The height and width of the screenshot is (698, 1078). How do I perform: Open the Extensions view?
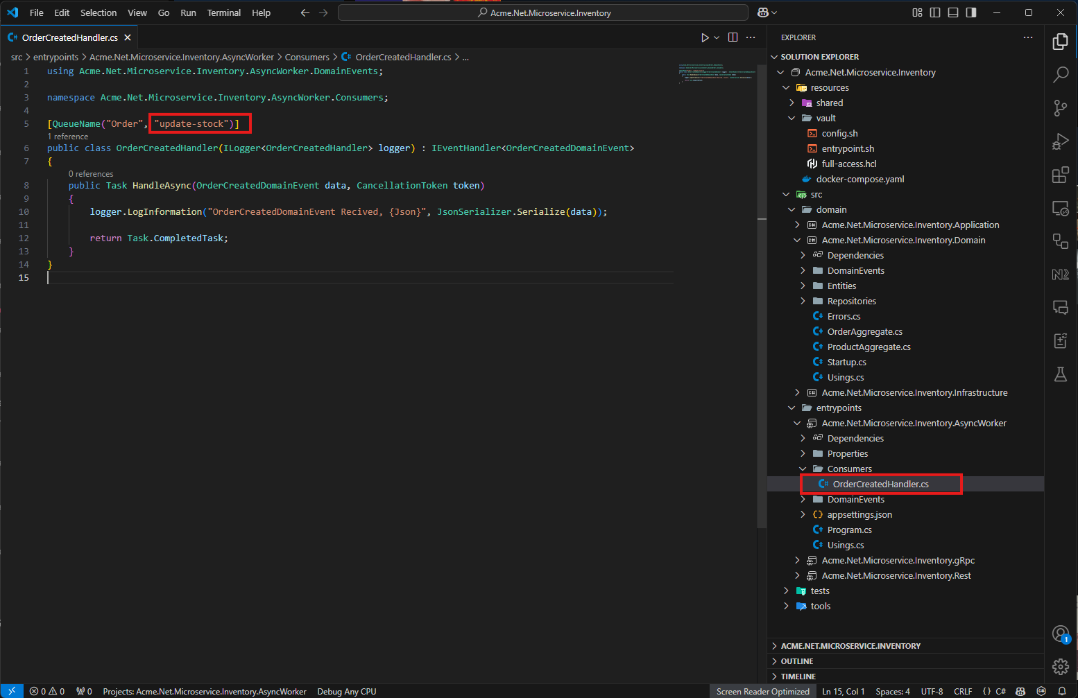(1060, 175)
